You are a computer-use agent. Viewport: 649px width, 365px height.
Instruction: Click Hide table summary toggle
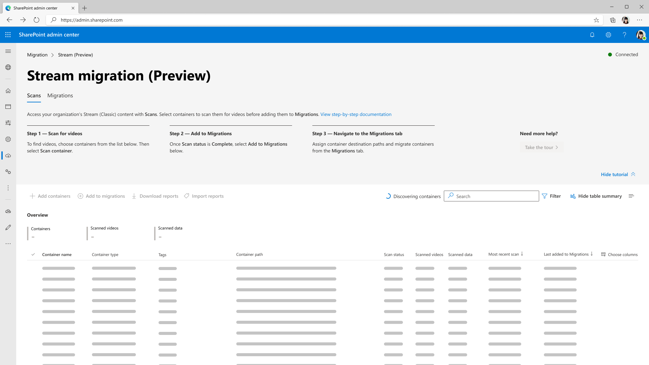click(596, 196)
